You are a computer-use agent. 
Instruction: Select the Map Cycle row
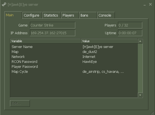point(74,72)
